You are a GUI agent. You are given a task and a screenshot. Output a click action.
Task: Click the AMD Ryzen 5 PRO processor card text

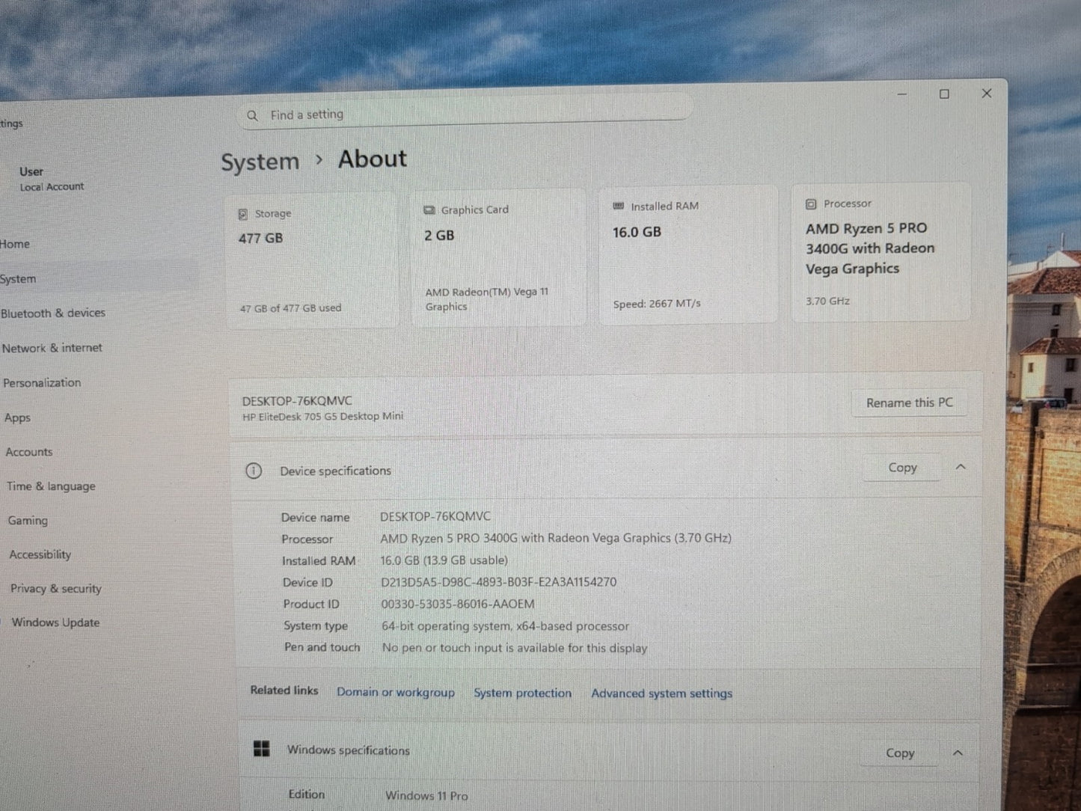870,248
